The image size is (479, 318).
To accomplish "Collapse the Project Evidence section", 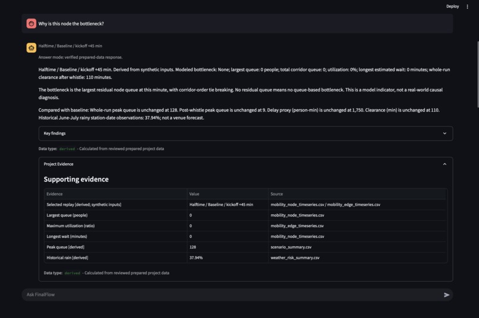I will (x=245, y=164).
